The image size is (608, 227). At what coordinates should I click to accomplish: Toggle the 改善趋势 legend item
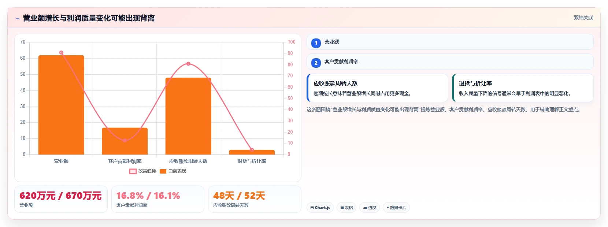click(143, 171)
